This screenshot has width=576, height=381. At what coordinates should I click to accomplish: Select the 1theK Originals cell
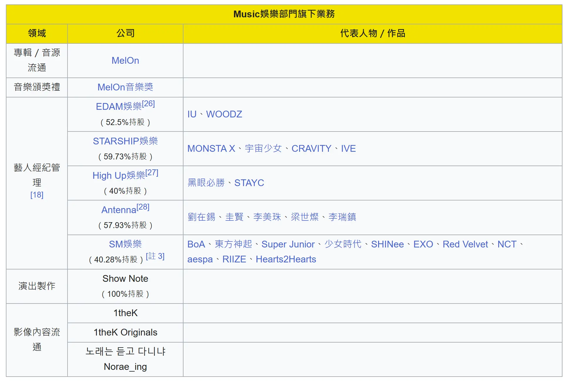pyautogui.click(x=125, y=333)
